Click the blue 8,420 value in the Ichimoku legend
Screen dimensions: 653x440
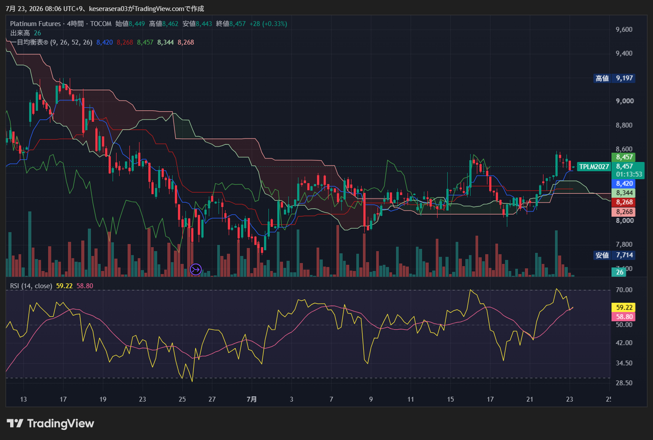(x=105, y=42)
